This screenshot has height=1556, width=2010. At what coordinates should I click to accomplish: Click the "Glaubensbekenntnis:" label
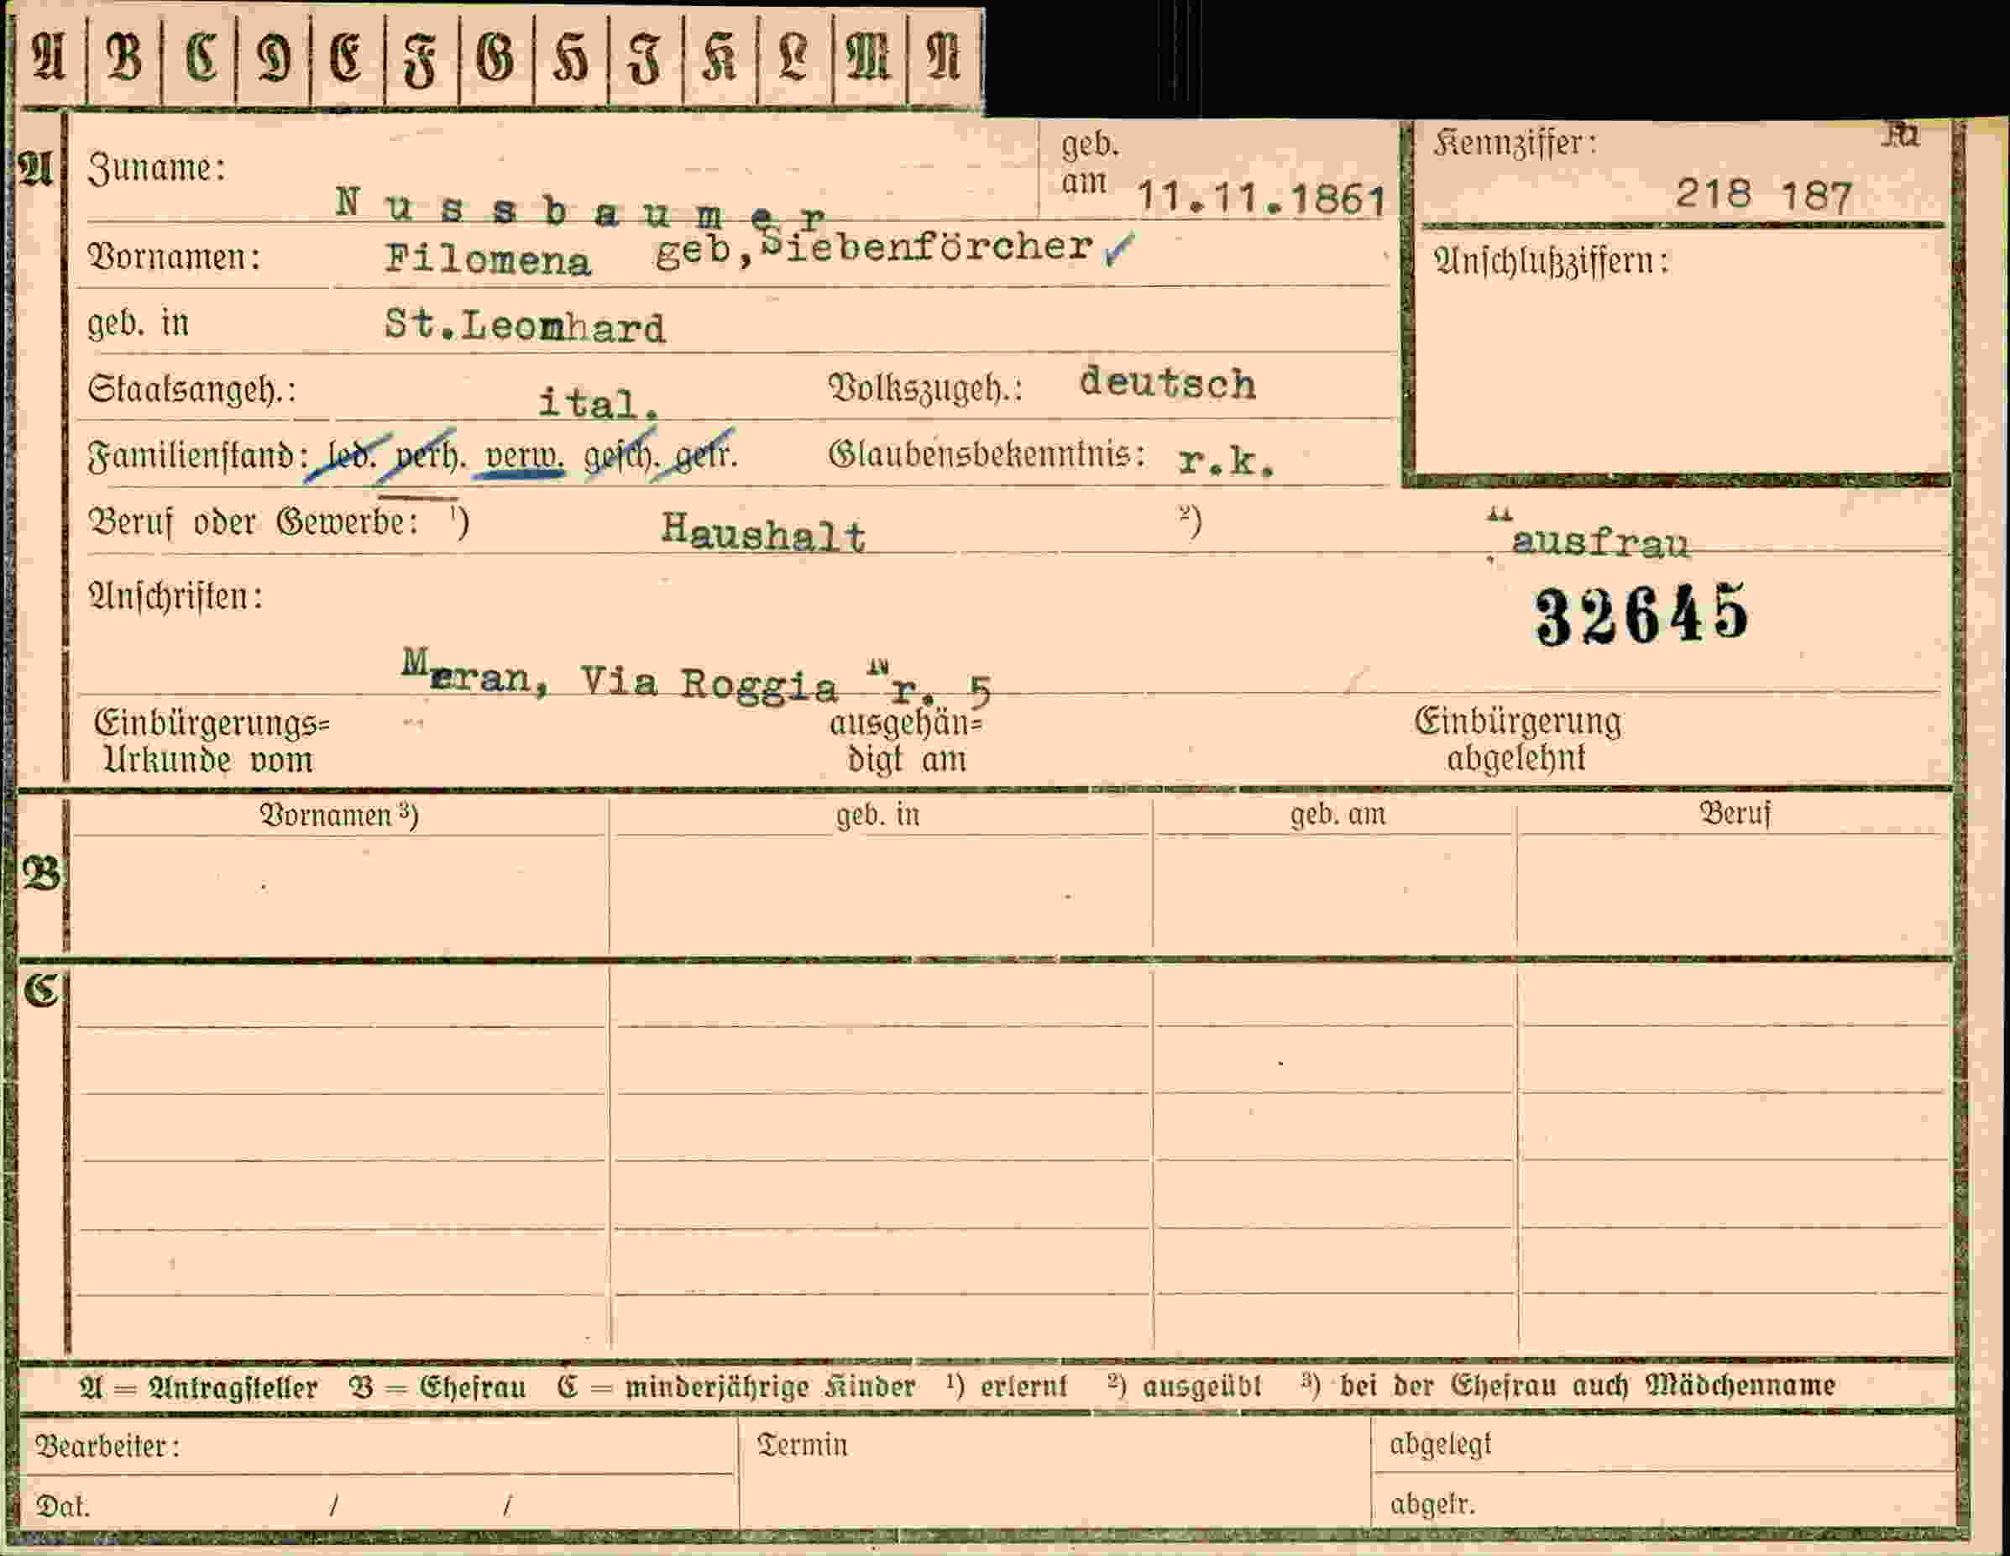click(987, 455)
